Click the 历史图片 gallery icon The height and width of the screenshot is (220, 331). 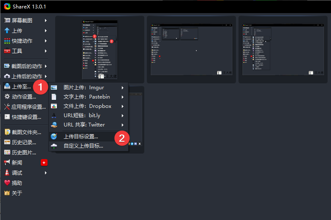[x=7, y=152]
